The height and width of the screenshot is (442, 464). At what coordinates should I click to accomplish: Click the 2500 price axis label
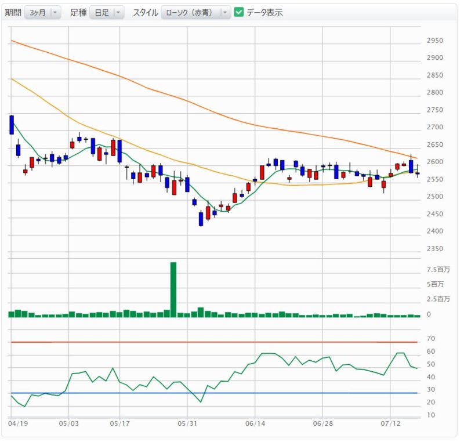[x=435, y=197]
